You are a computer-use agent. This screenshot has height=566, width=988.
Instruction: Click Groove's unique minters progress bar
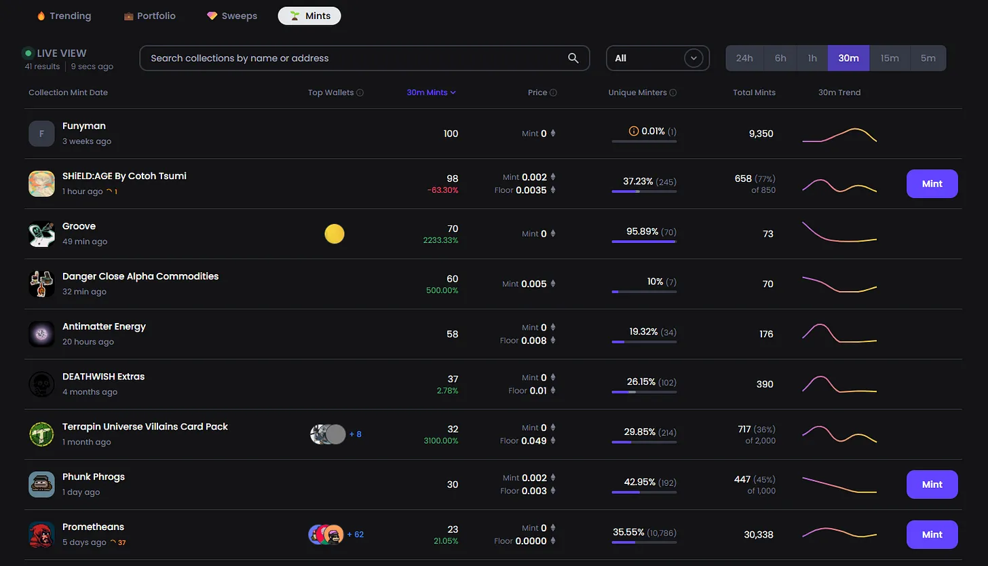click(x=644, y=241)
